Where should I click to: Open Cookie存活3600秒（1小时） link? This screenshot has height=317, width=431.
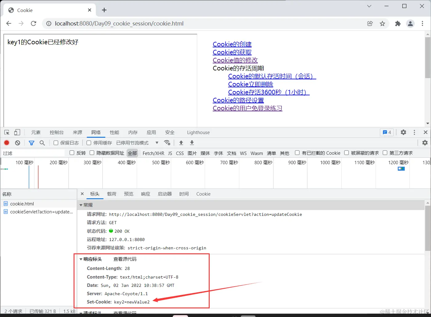269,92
